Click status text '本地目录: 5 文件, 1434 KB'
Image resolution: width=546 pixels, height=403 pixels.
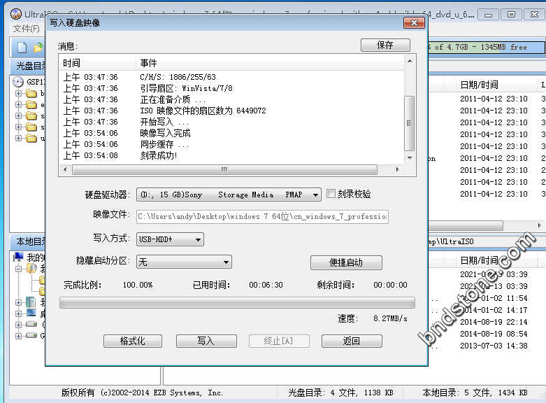tap(475, 393)
